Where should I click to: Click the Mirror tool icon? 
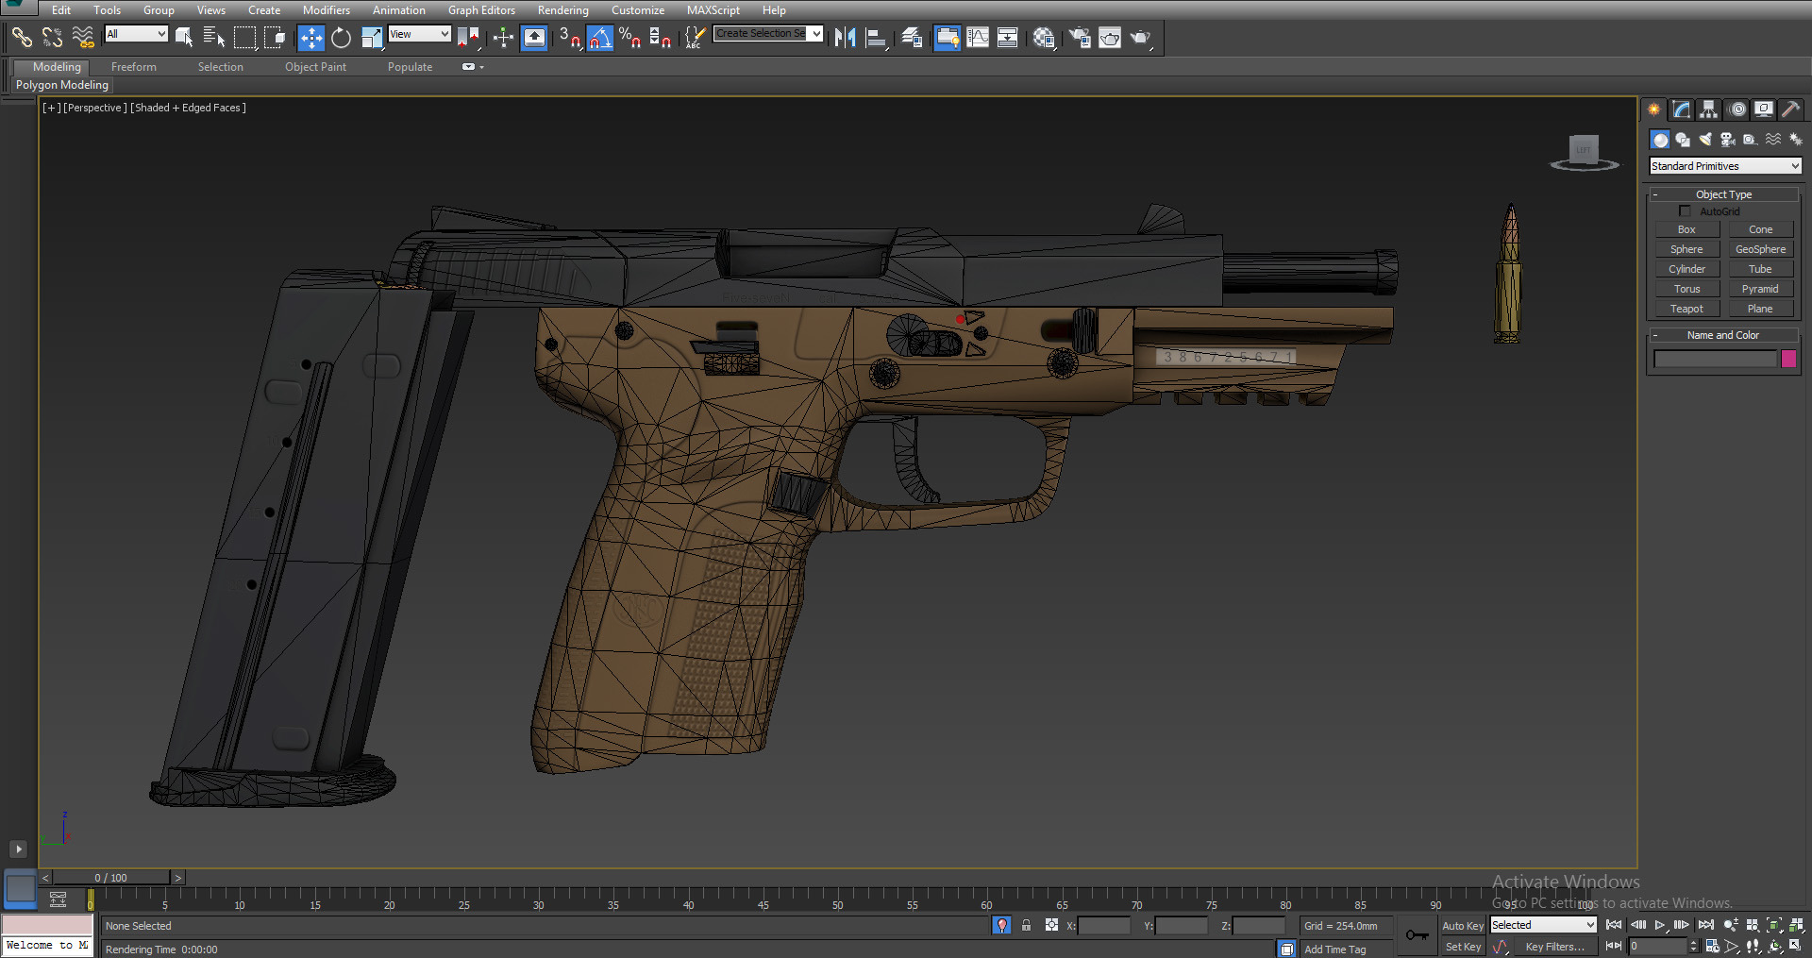pos(846,38)
